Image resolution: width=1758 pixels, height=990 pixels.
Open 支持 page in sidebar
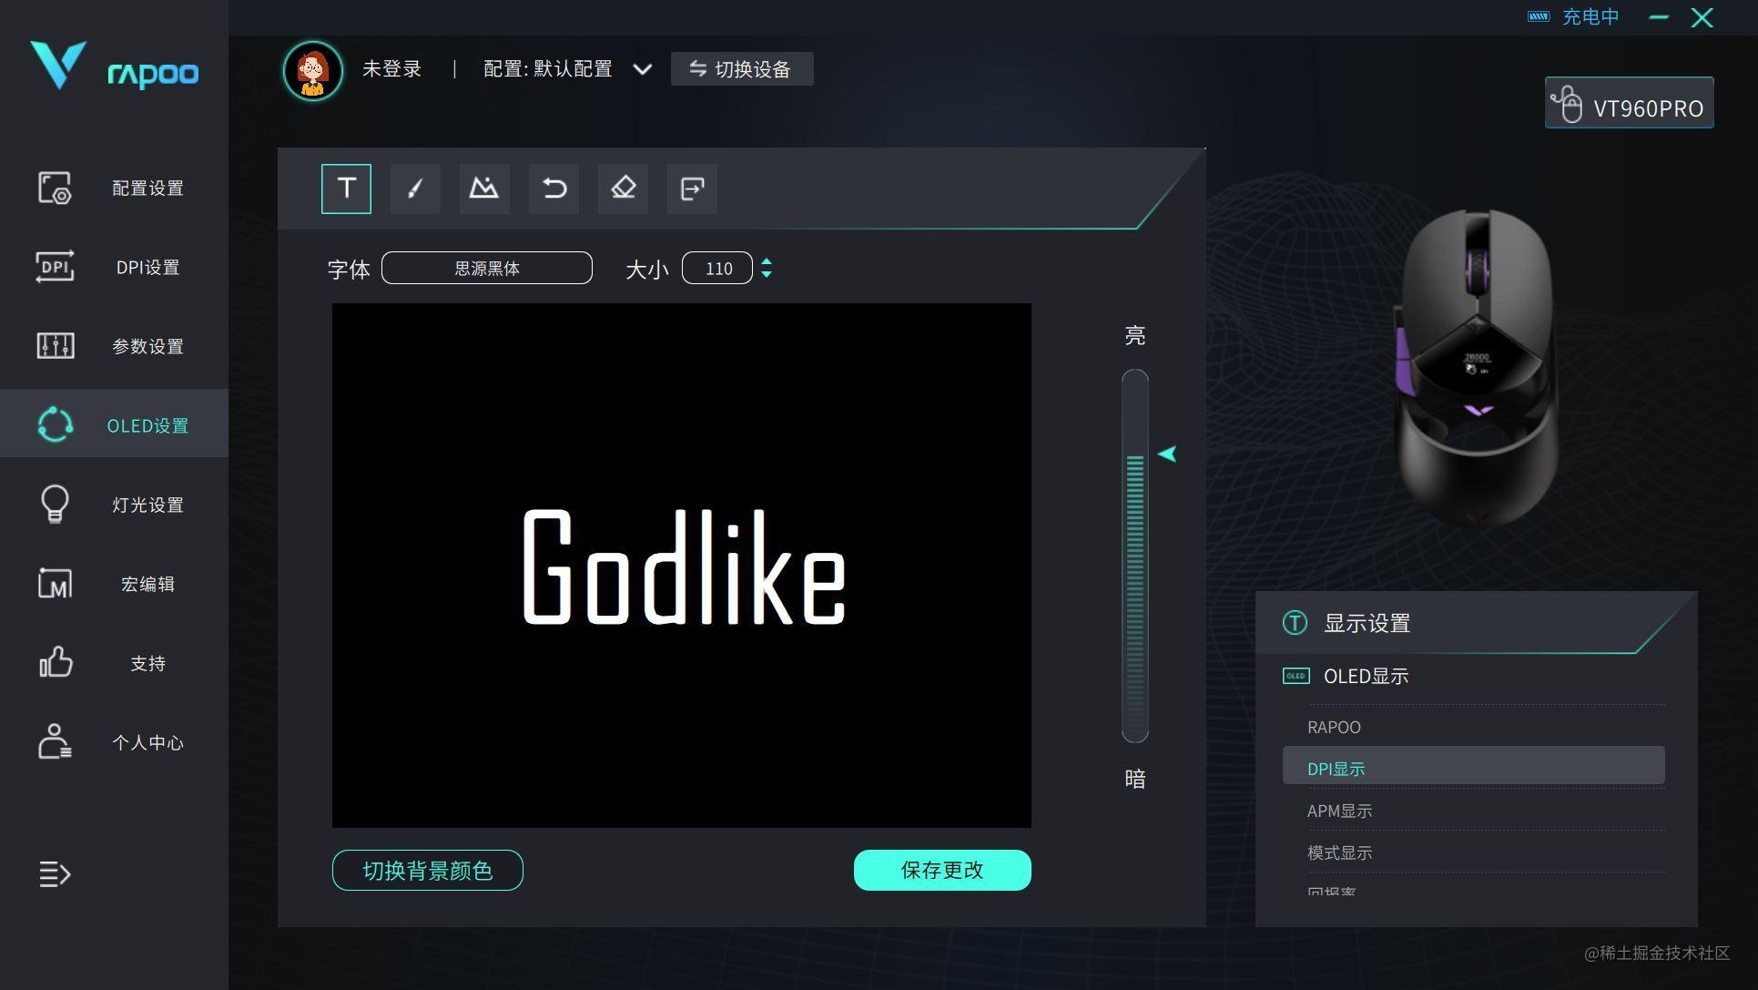[114, 663]
